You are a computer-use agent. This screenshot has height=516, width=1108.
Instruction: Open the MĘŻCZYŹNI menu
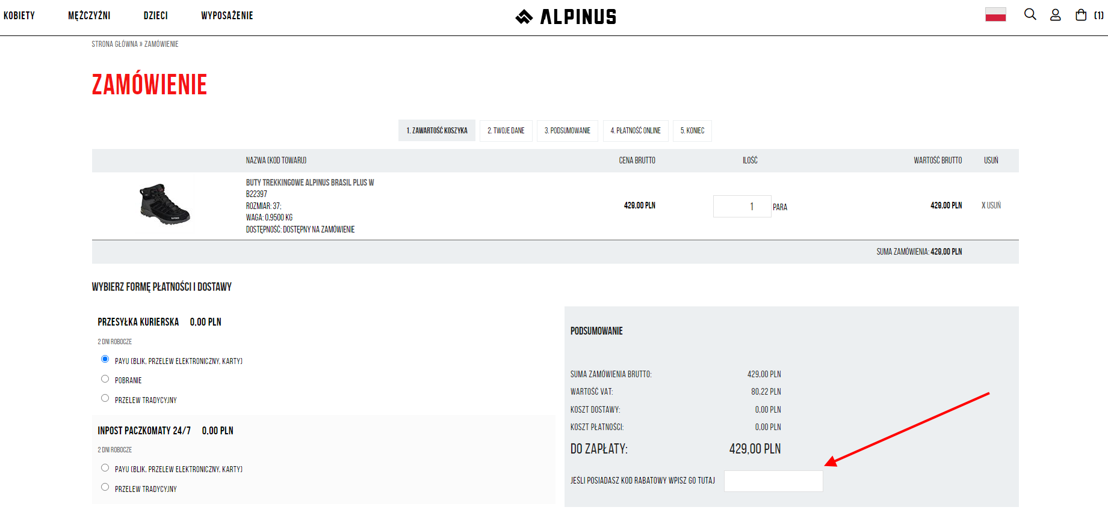pyautogui.click(x=89, y=16)
